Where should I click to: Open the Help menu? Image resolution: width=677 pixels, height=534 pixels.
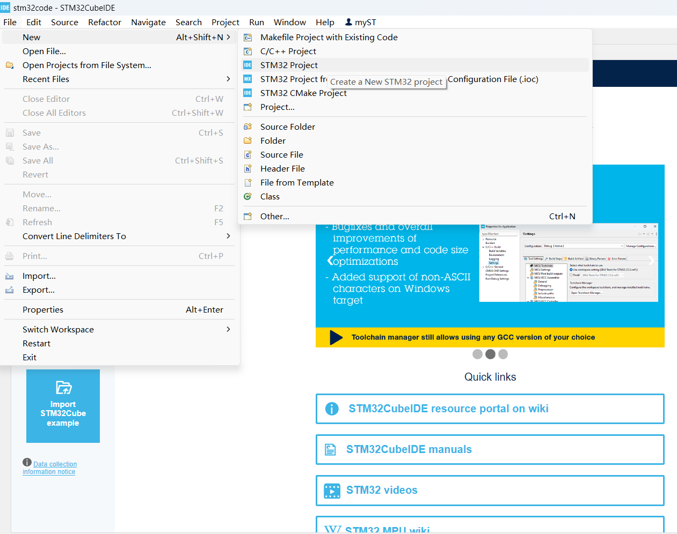point(325,23)
